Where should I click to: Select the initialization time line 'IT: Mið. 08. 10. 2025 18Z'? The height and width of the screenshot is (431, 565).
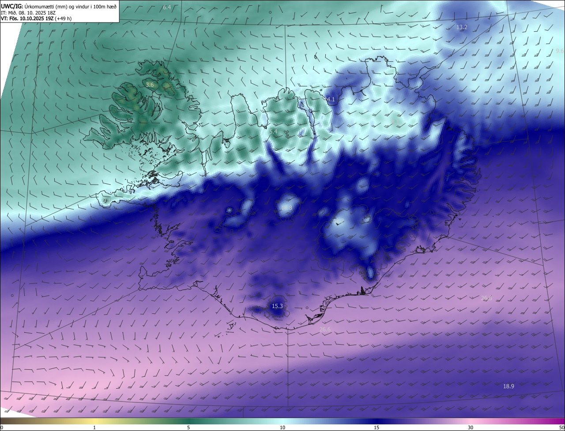click(x=29, y=12)
